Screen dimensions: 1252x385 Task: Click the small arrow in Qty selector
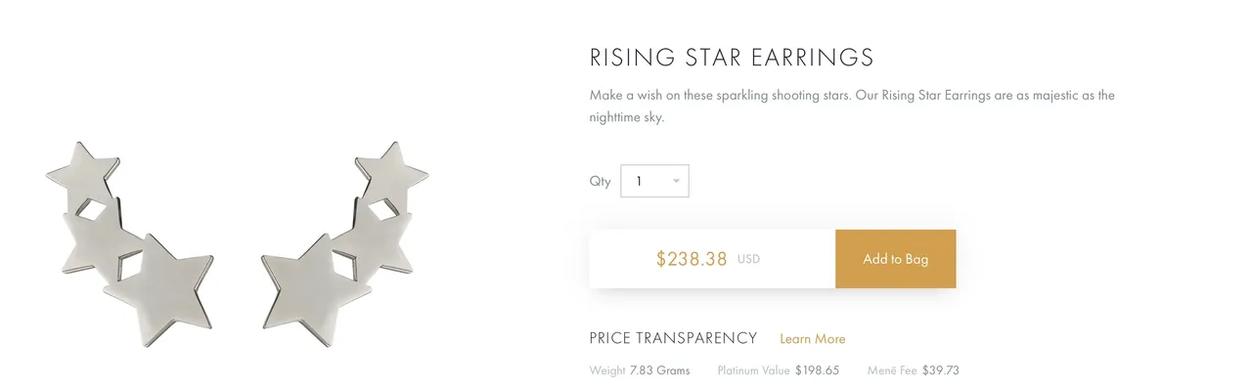pos(676,181)
